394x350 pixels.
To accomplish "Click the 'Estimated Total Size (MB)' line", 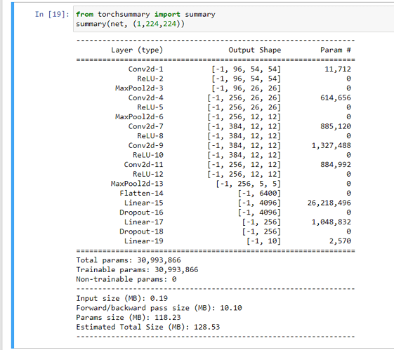I will (x=148, y=327).
